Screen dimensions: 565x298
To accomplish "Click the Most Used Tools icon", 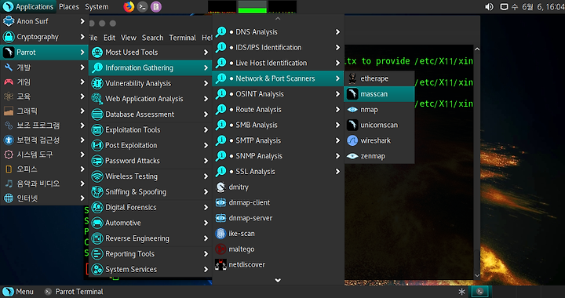I will pos(97,53).
